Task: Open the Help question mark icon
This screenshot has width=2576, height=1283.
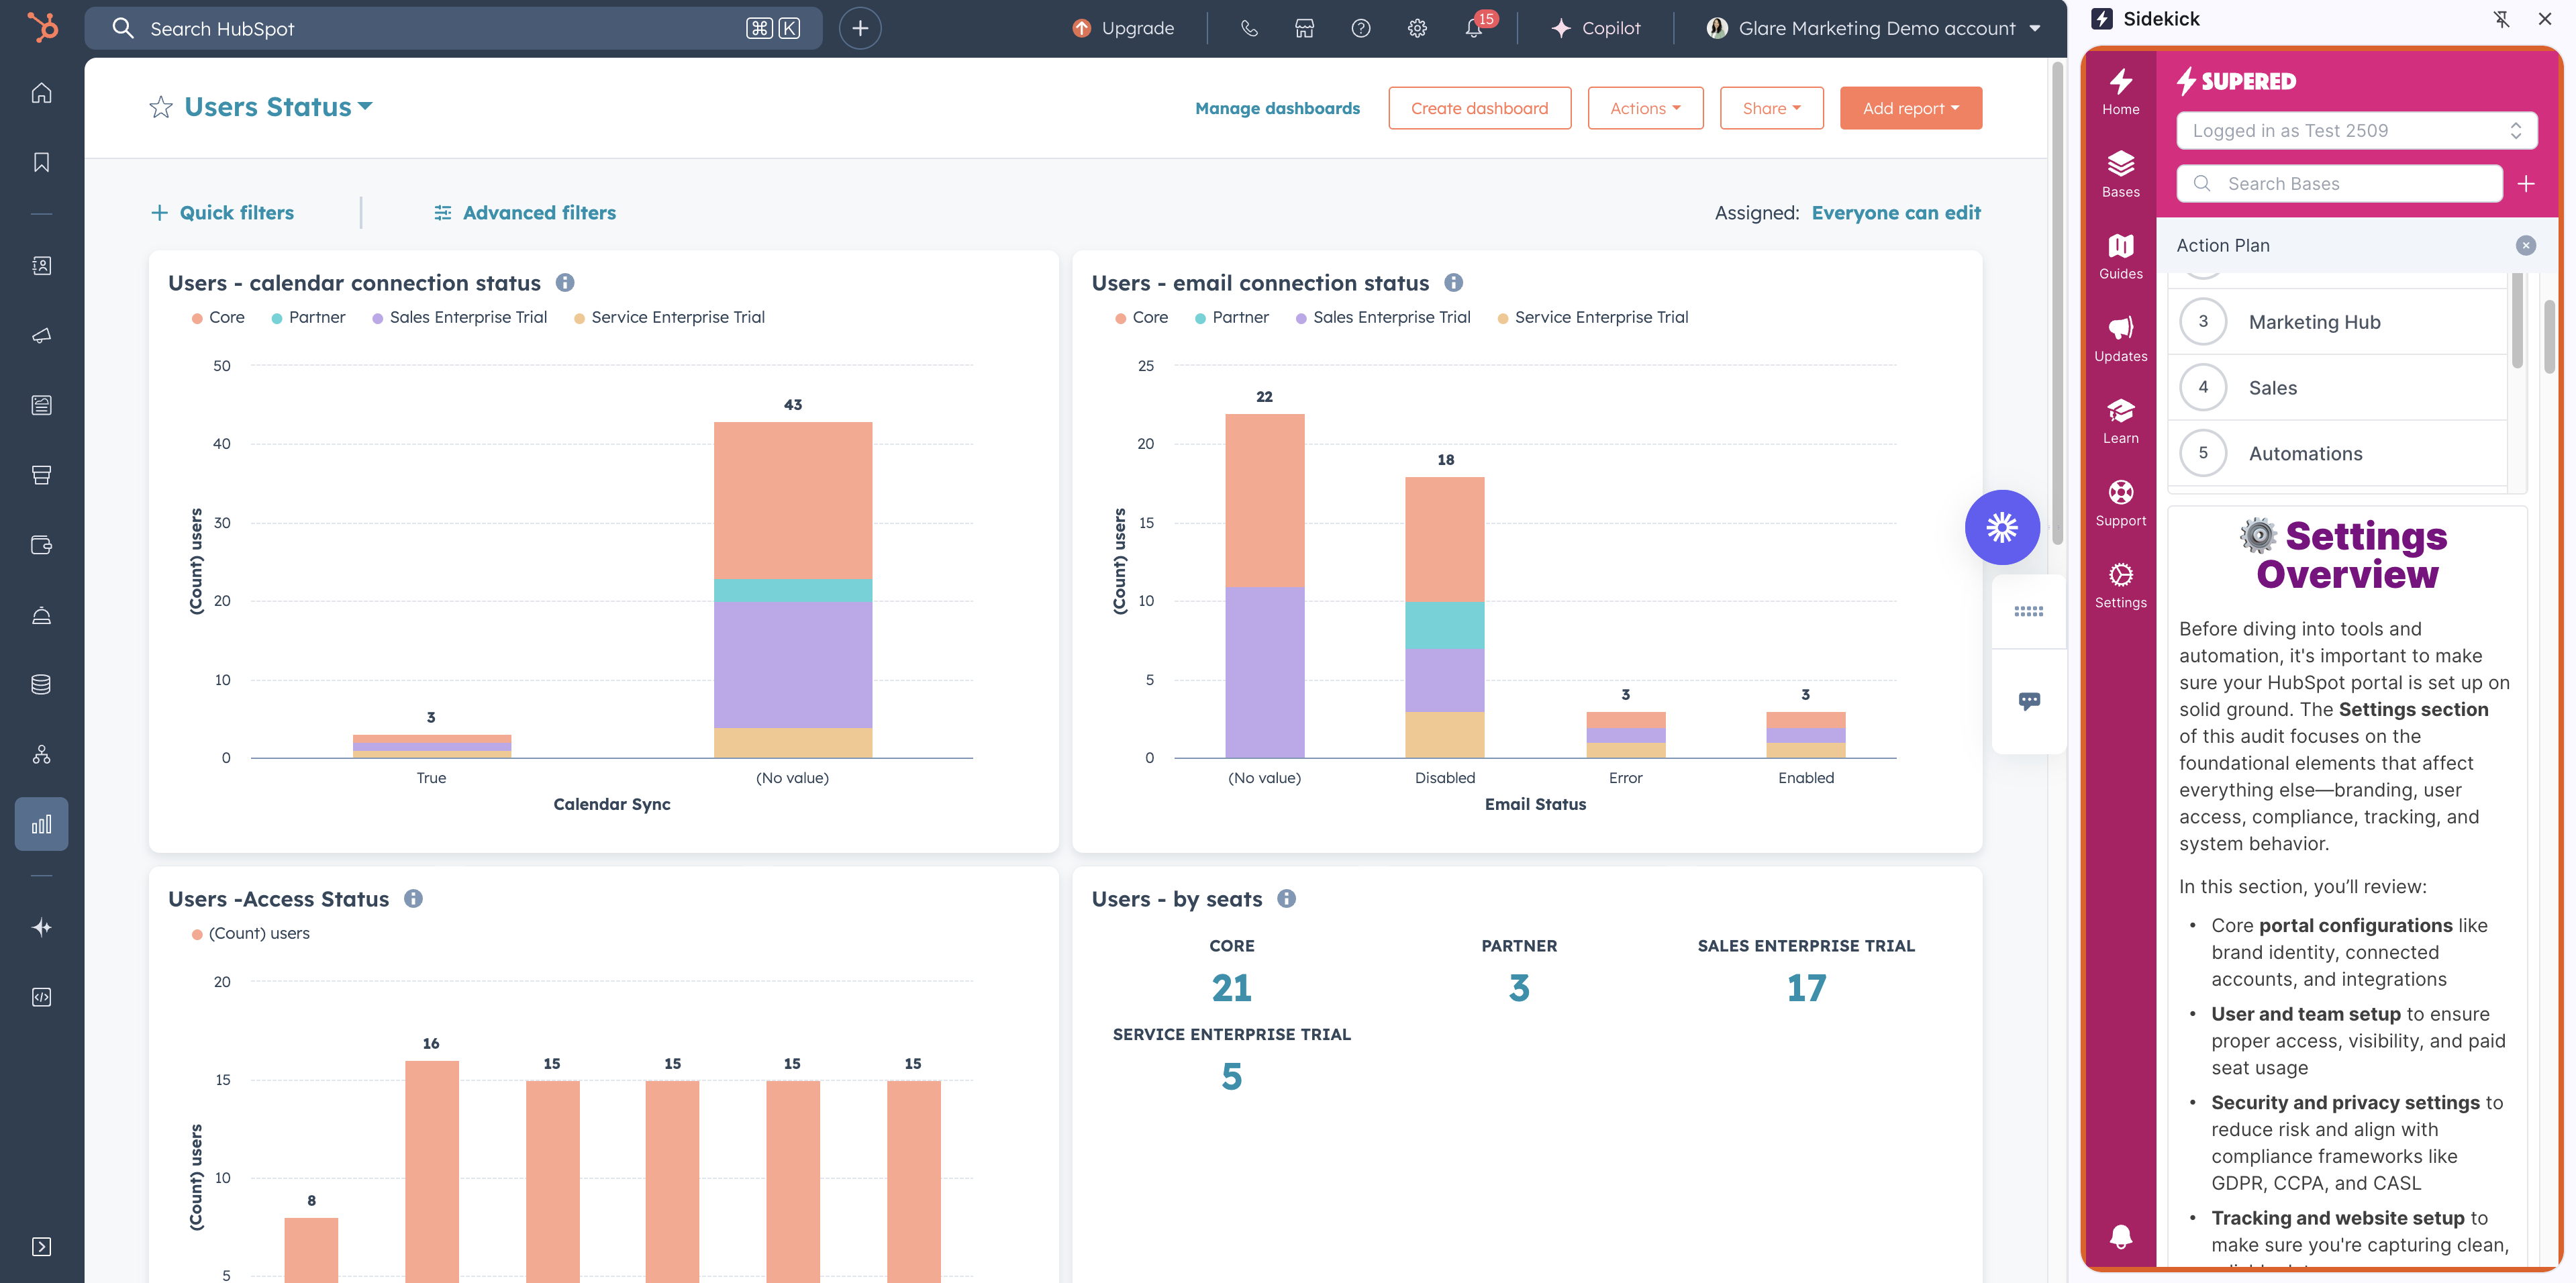Action: point(1361,28)
